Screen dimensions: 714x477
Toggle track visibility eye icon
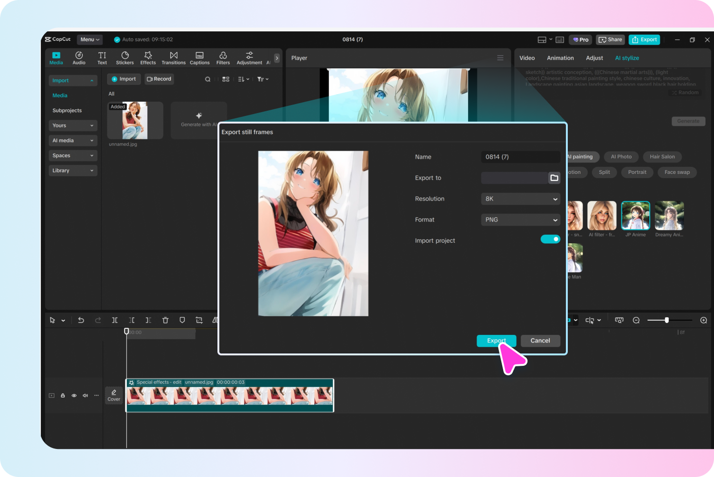click(74, 395)
